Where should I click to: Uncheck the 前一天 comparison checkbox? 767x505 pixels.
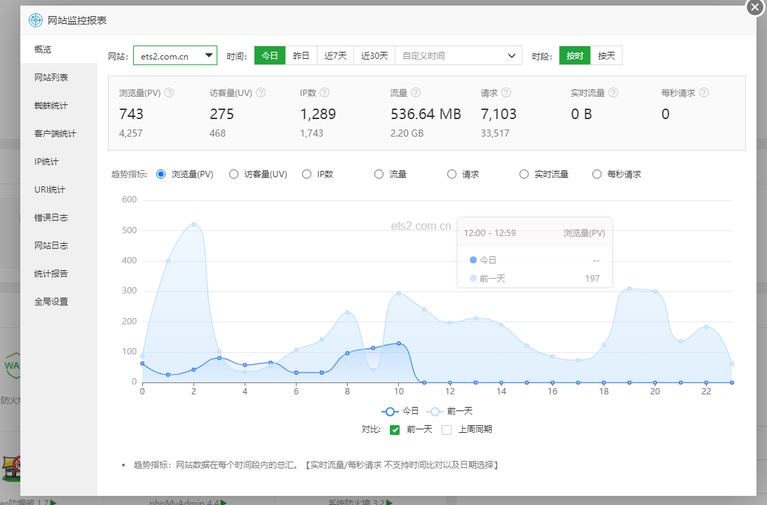(395, 430)
